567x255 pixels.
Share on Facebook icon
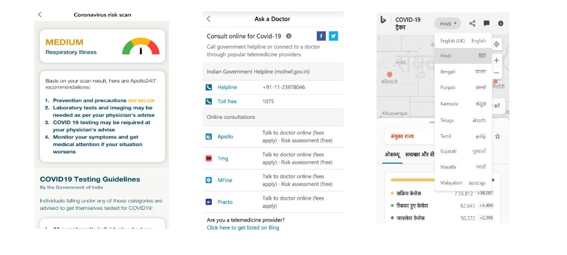(321, 36)
